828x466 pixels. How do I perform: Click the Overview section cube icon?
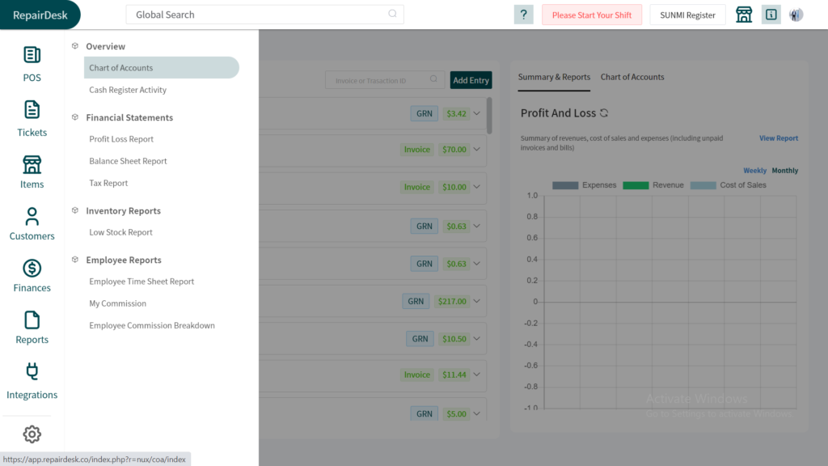pyautogui.click(x=75, y=46)
